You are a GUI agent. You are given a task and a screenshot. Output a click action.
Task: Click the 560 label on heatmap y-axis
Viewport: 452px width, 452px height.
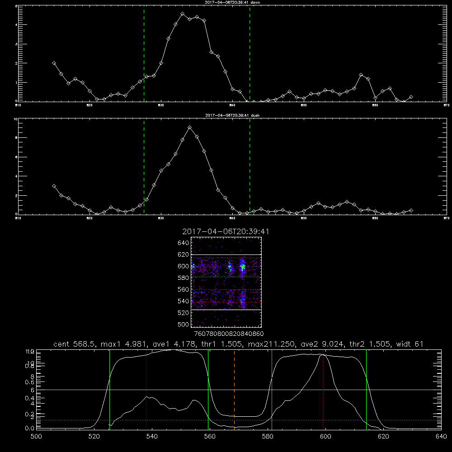coord(184,289)
